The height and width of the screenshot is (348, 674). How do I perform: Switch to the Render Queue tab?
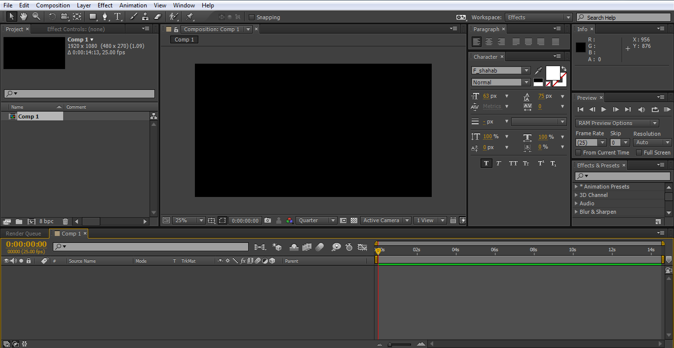tap(24, 233)
